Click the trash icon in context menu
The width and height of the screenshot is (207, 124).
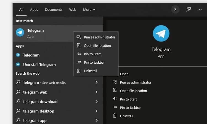click(79, 71)
